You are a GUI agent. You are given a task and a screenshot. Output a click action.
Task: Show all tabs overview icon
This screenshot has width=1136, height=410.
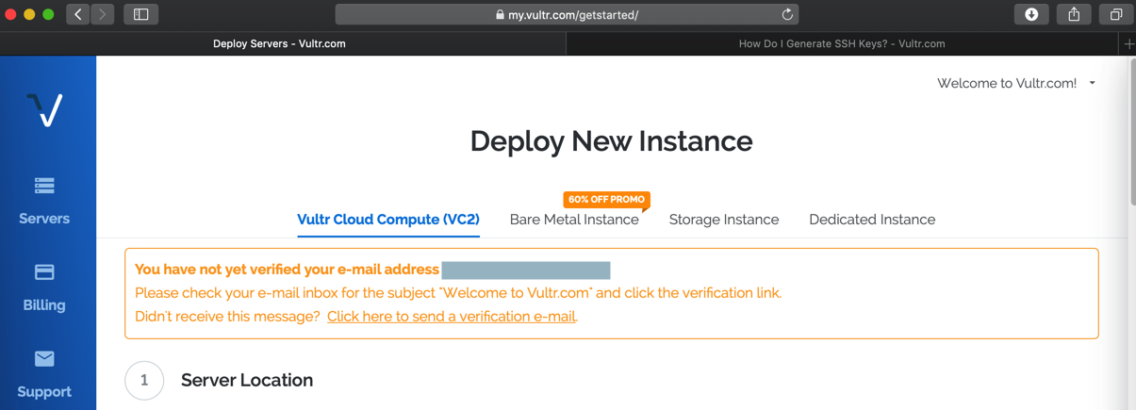coord(1116,14)
